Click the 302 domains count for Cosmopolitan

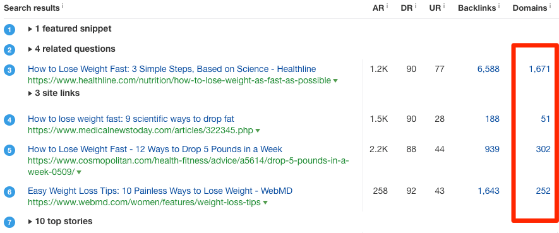(543, 149)
